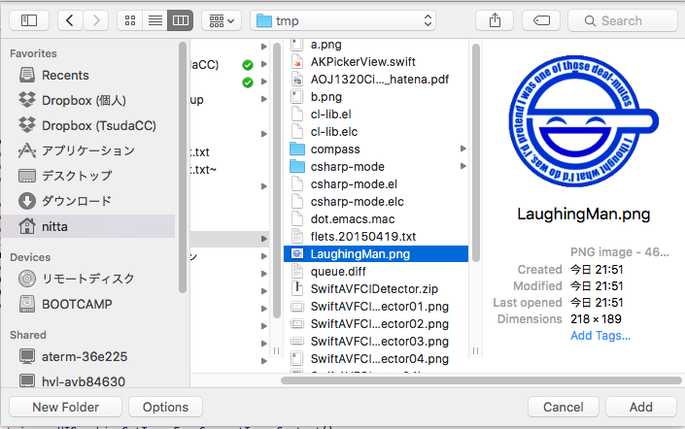Toggle the sidebar visibility button

(x=28, y=20)
